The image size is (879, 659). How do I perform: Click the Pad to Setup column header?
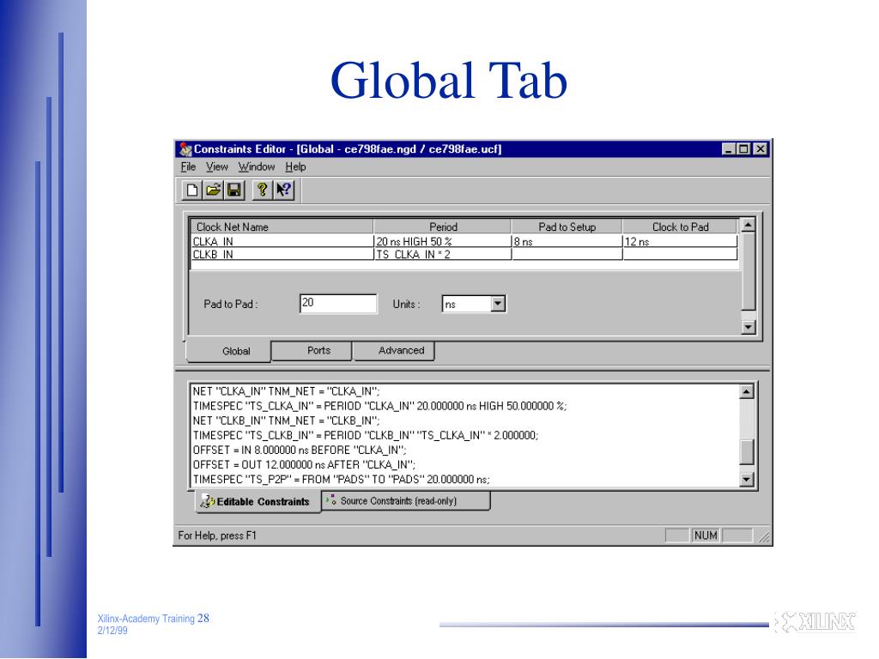(x=567, y=227)
